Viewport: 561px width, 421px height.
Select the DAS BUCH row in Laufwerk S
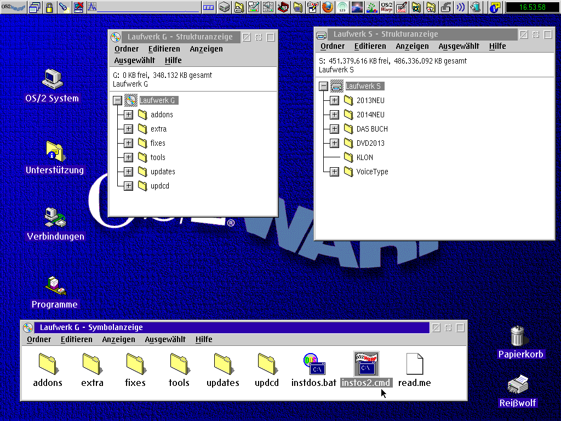point(365,129)
